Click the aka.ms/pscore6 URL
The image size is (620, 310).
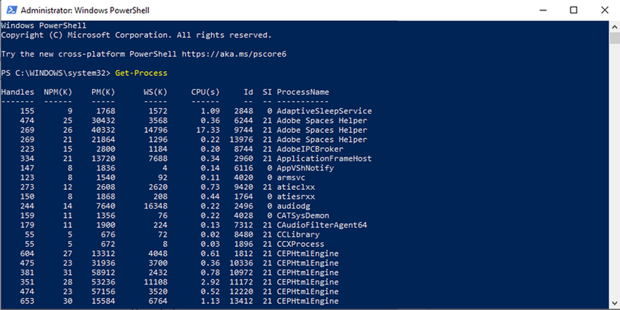(234, 54)
